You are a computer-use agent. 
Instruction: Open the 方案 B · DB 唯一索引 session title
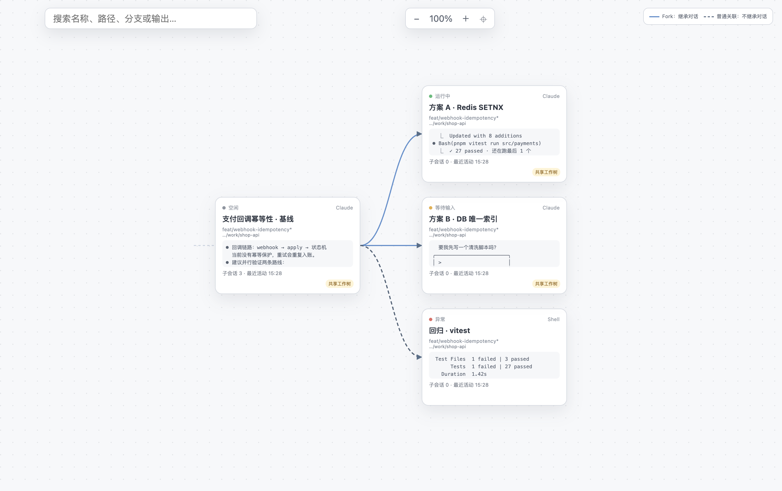[463, 219]
